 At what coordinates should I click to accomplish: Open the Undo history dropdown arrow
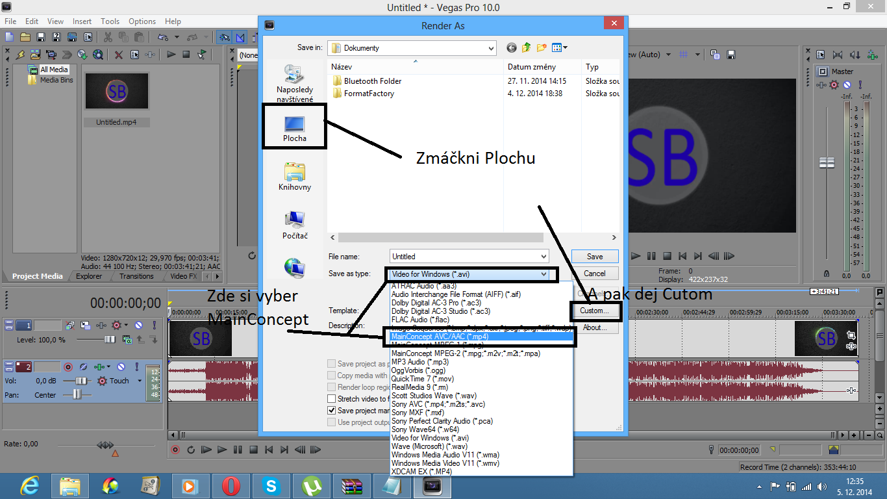[x=176, y=37]
